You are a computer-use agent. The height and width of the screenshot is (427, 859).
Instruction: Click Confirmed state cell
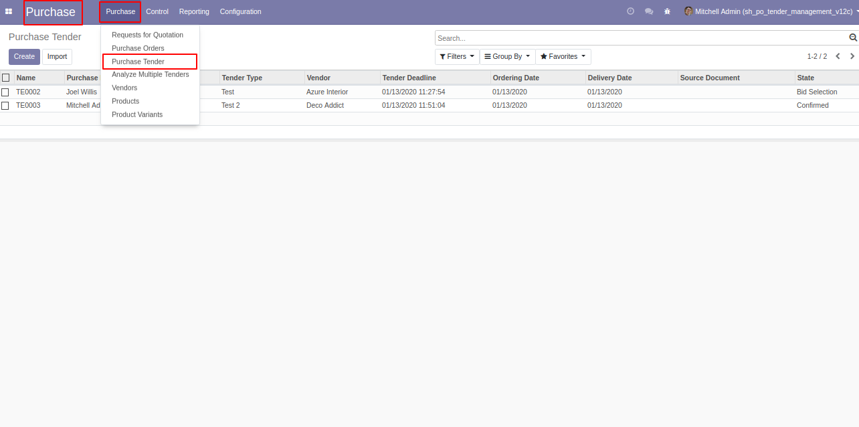click(x=813, y=105)
